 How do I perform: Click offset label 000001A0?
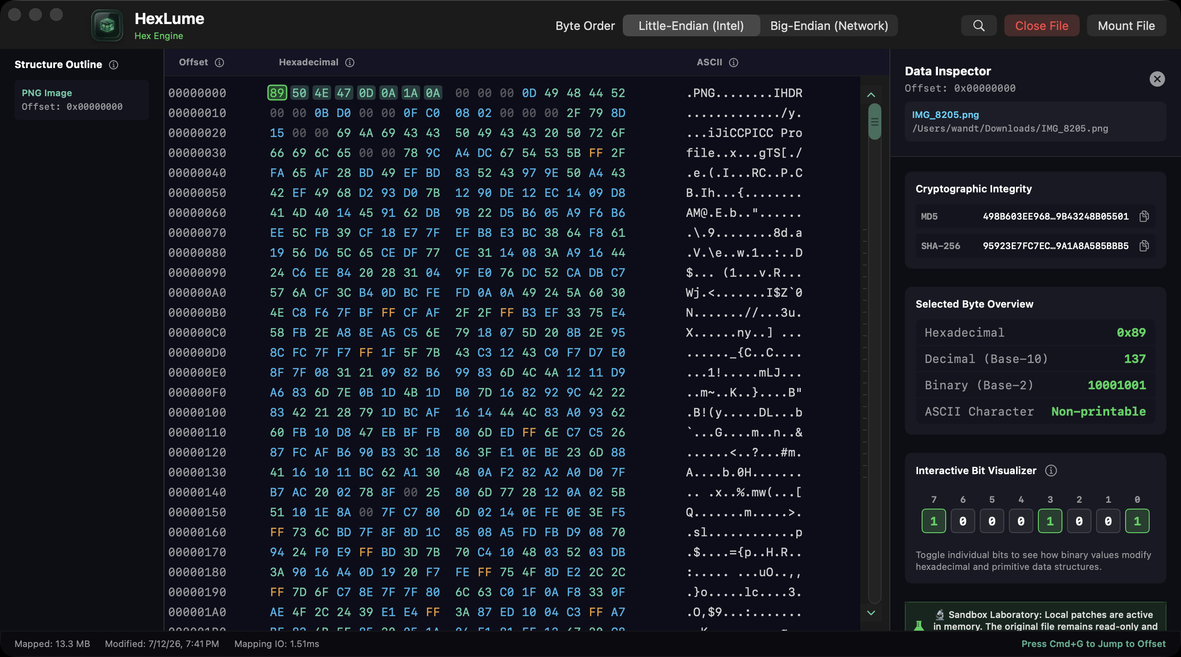pyautogui.click(x=197, y=612)
